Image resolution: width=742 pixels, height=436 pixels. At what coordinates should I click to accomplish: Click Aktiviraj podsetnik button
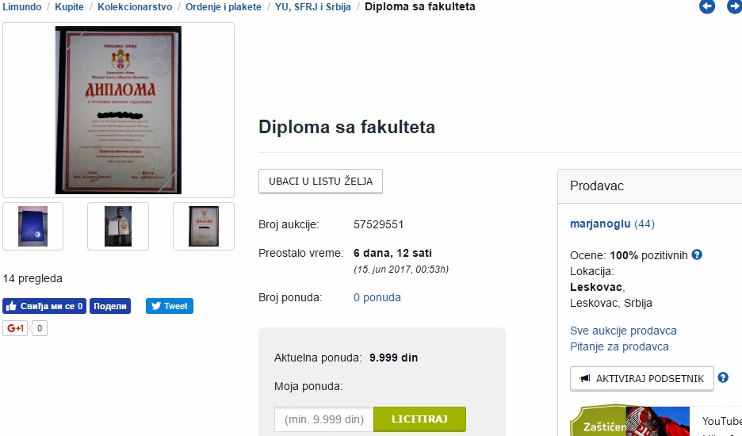click(x=641, y=378)
